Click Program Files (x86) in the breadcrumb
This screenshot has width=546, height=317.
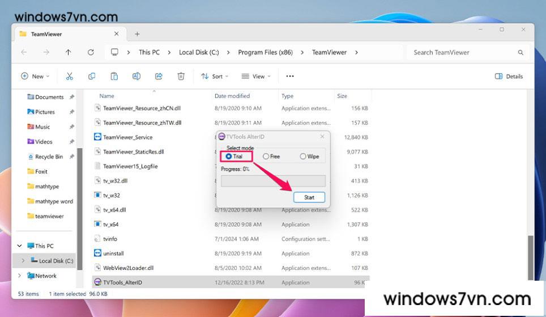pyautogui.click(x=265, y=52)
